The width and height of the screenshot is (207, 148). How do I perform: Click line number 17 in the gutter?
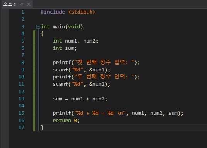pos(21,128)
